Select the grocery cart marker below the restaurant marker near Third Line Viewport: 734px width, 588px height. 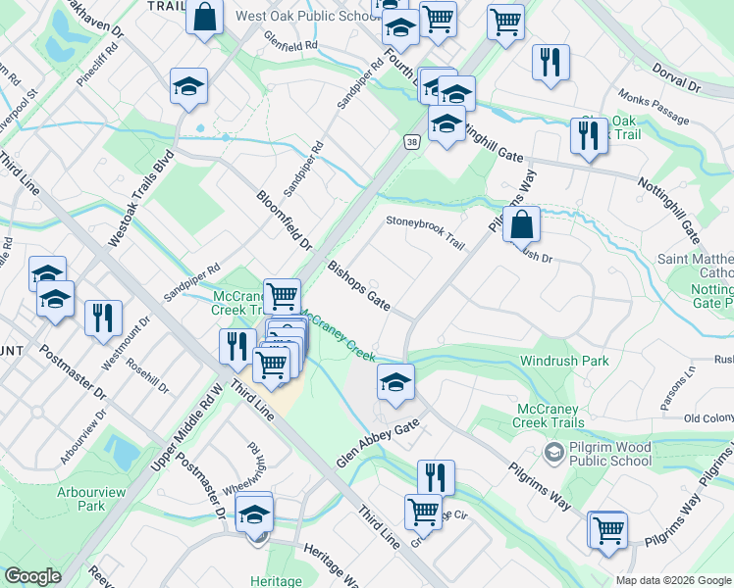point(424,514)
